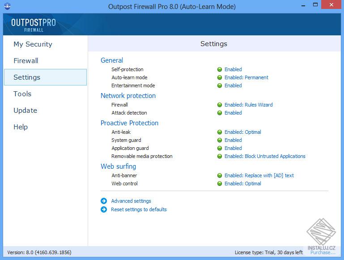Maximize the Outpost Firewall Pro window

pyautogui.click(x=315, y=4)
